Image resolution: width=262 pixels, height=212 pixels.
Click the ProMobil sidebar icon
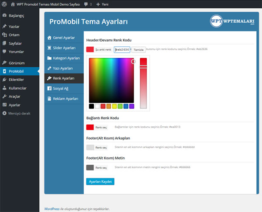click(x=4, y=71)
